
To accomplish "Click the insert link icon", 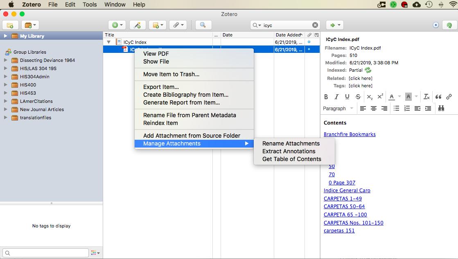I will point(449,97).
